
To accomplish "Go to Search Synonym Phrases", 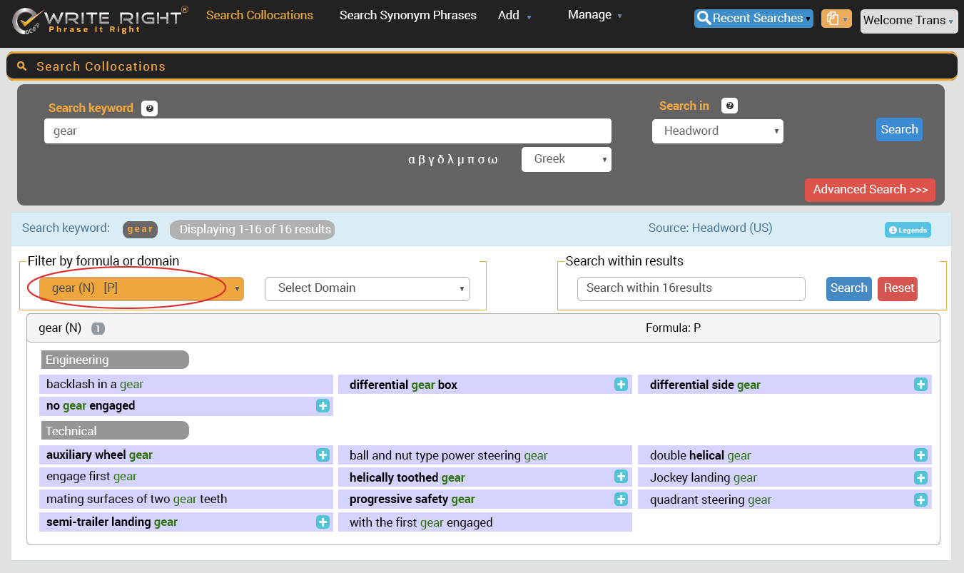I will point(407,15).
